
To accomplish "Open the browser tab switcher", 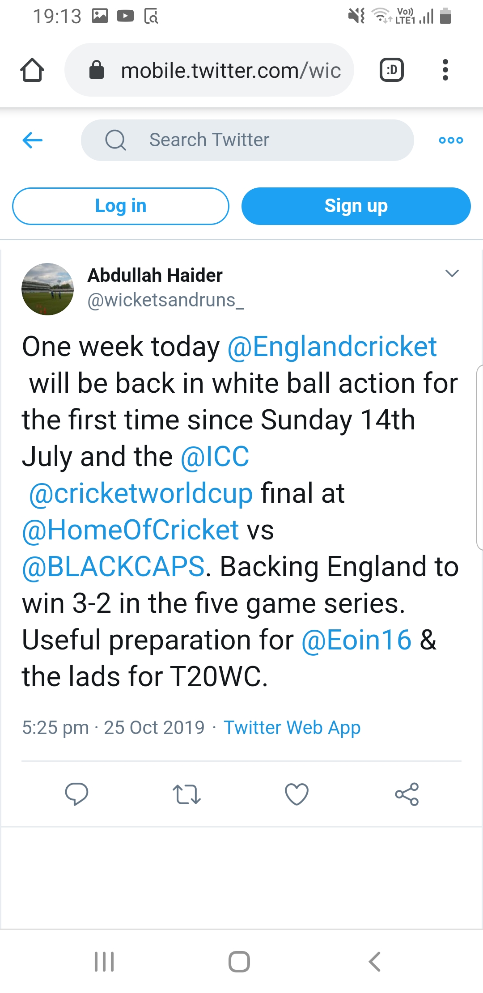I will click(x=391, y=70).
